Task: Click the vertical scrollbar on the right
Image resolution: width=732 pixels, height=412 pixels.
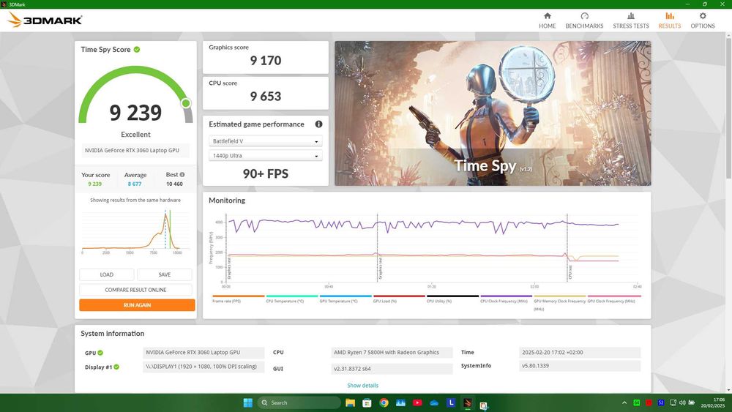Action: [728, 108]
